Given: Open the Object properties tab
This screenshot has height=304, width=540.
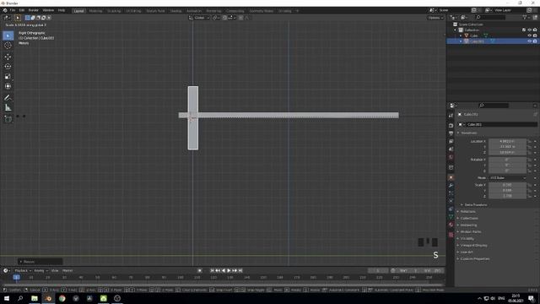Looking at the screenshot, I should 451,177.
